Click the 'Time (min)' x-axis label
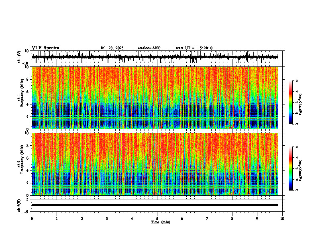 coord(161,222)
